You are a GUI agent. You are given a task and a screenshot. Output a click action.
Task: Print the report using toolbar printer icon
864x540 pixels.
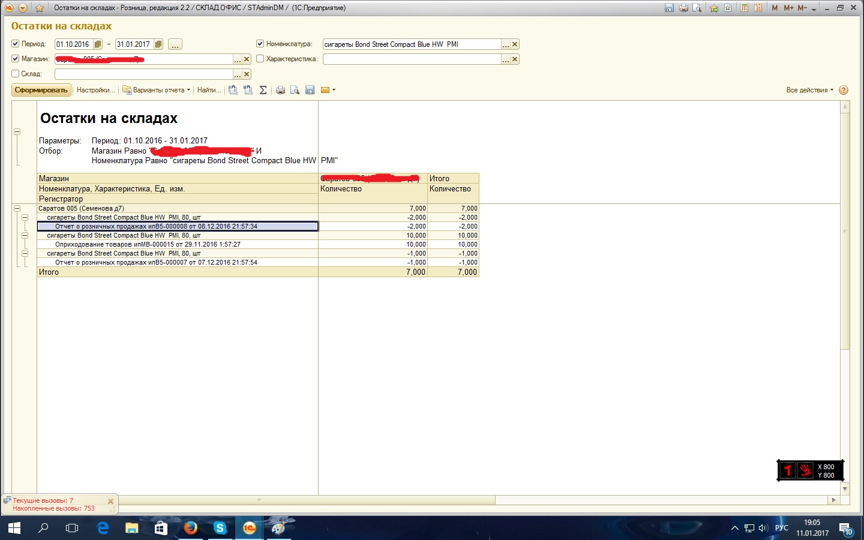tap(280, 90)
